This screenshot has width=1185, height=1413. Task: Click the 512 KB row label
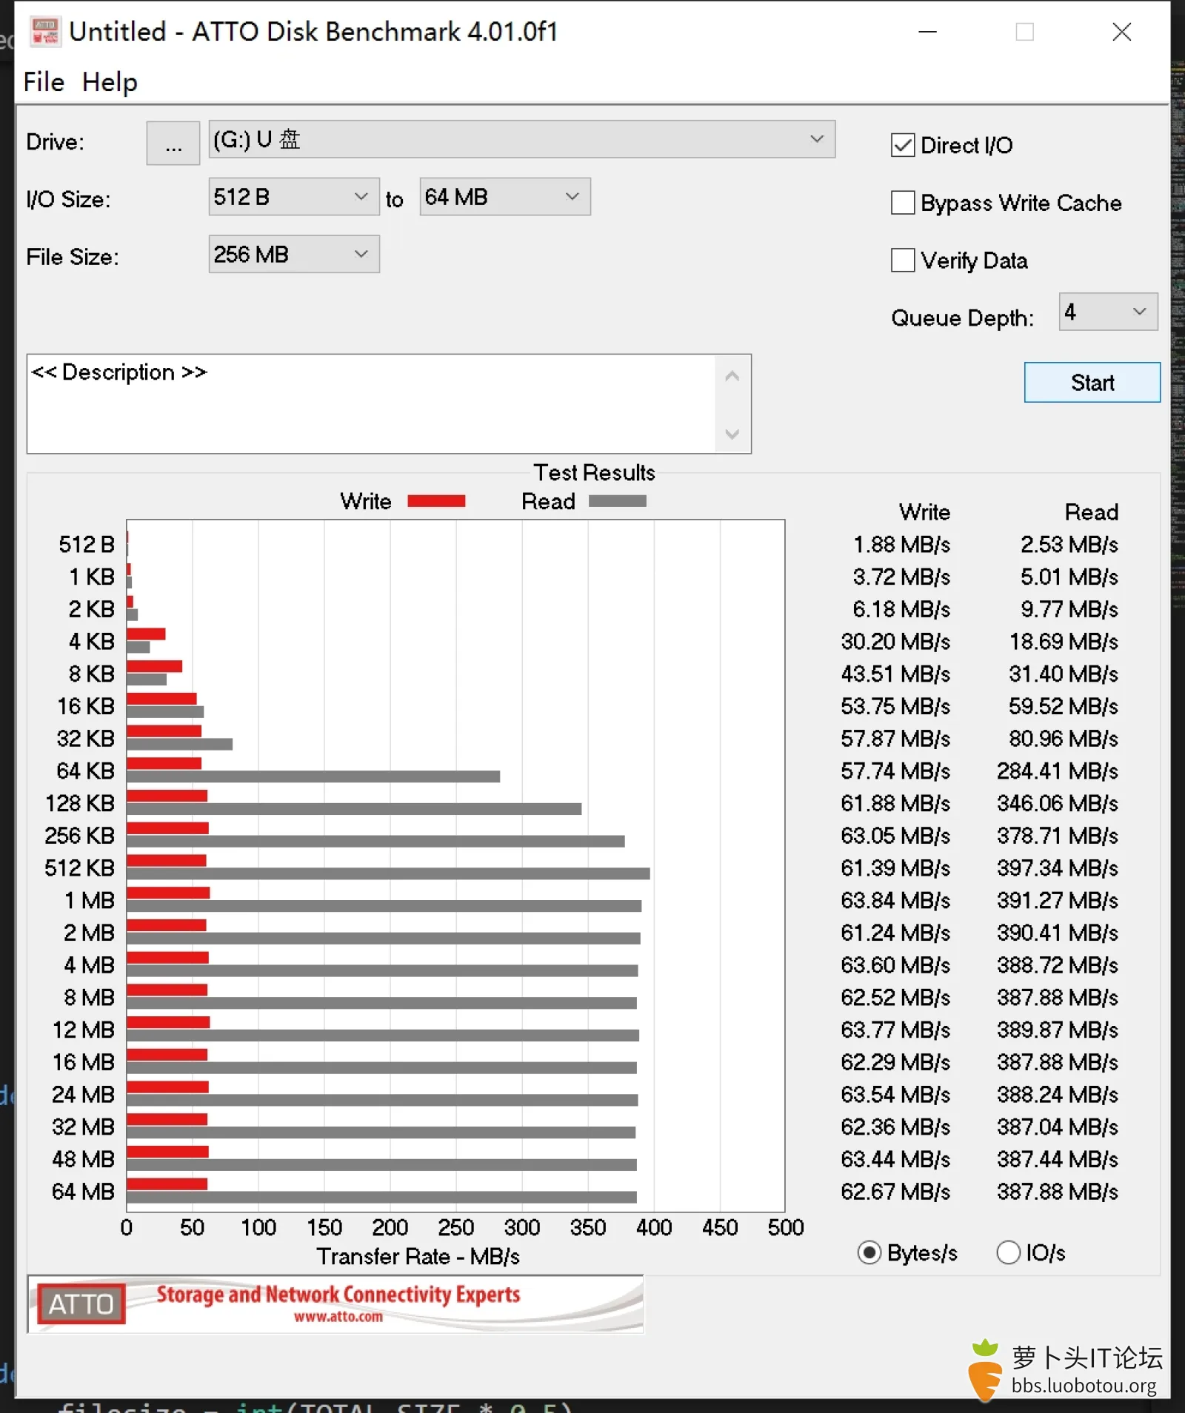point(80,868)
